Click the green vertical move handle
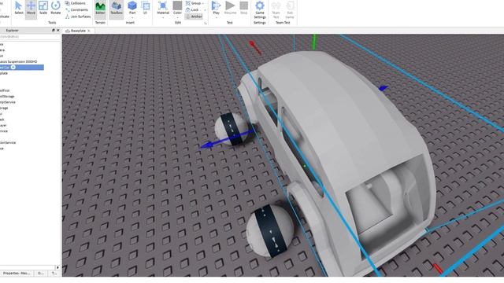Image resolution: width=504 pixels, height=283 pixels. click(x=314, y=42)
